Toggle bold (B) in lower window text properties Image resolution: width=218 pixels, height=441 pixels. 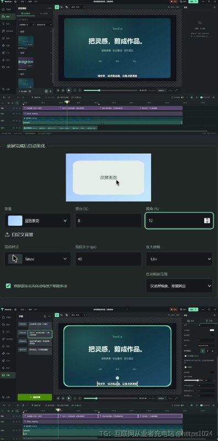coord(202,351)
